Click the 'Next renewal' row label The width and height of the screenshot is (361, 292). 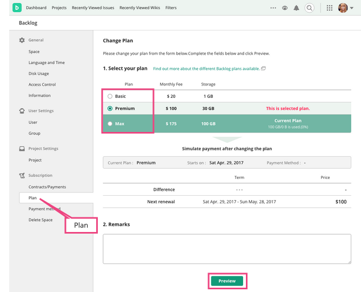(x=161, y=202)
